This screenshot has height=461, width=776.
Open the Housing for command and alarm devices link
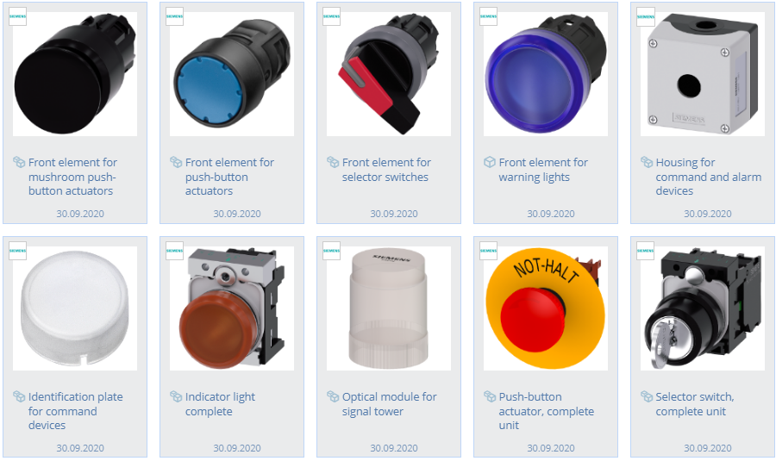click(x=709, y=177)
